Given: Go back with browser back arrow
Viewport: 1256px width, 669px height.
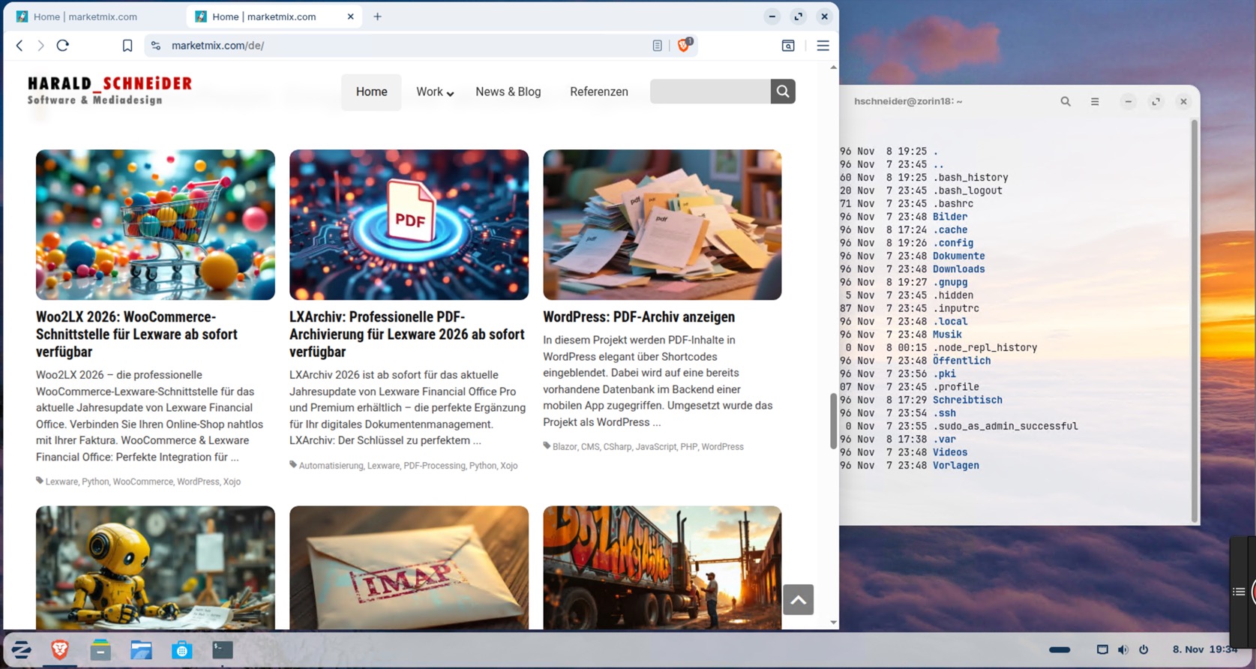Looking at the screenshot, I should (19, 46).
